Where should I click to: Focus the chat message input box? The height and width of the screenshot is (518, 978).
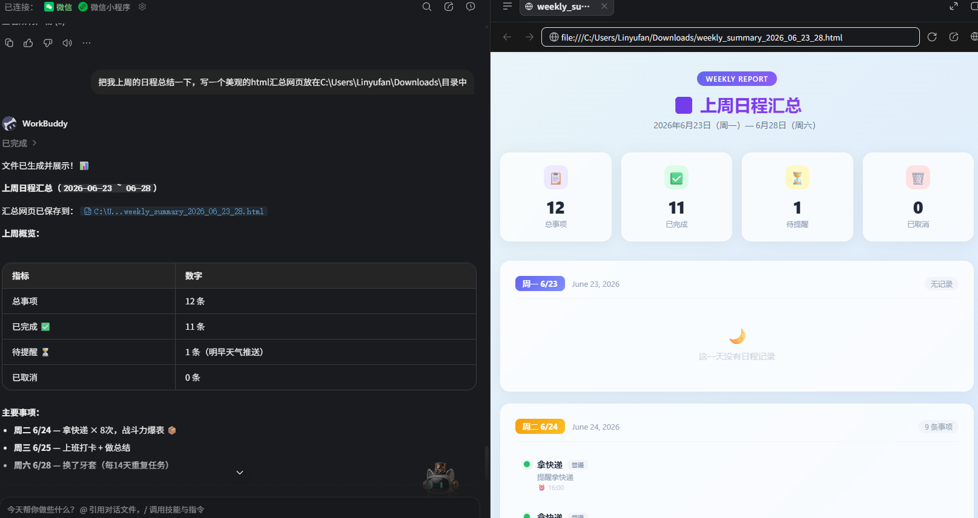click(240, 510)
